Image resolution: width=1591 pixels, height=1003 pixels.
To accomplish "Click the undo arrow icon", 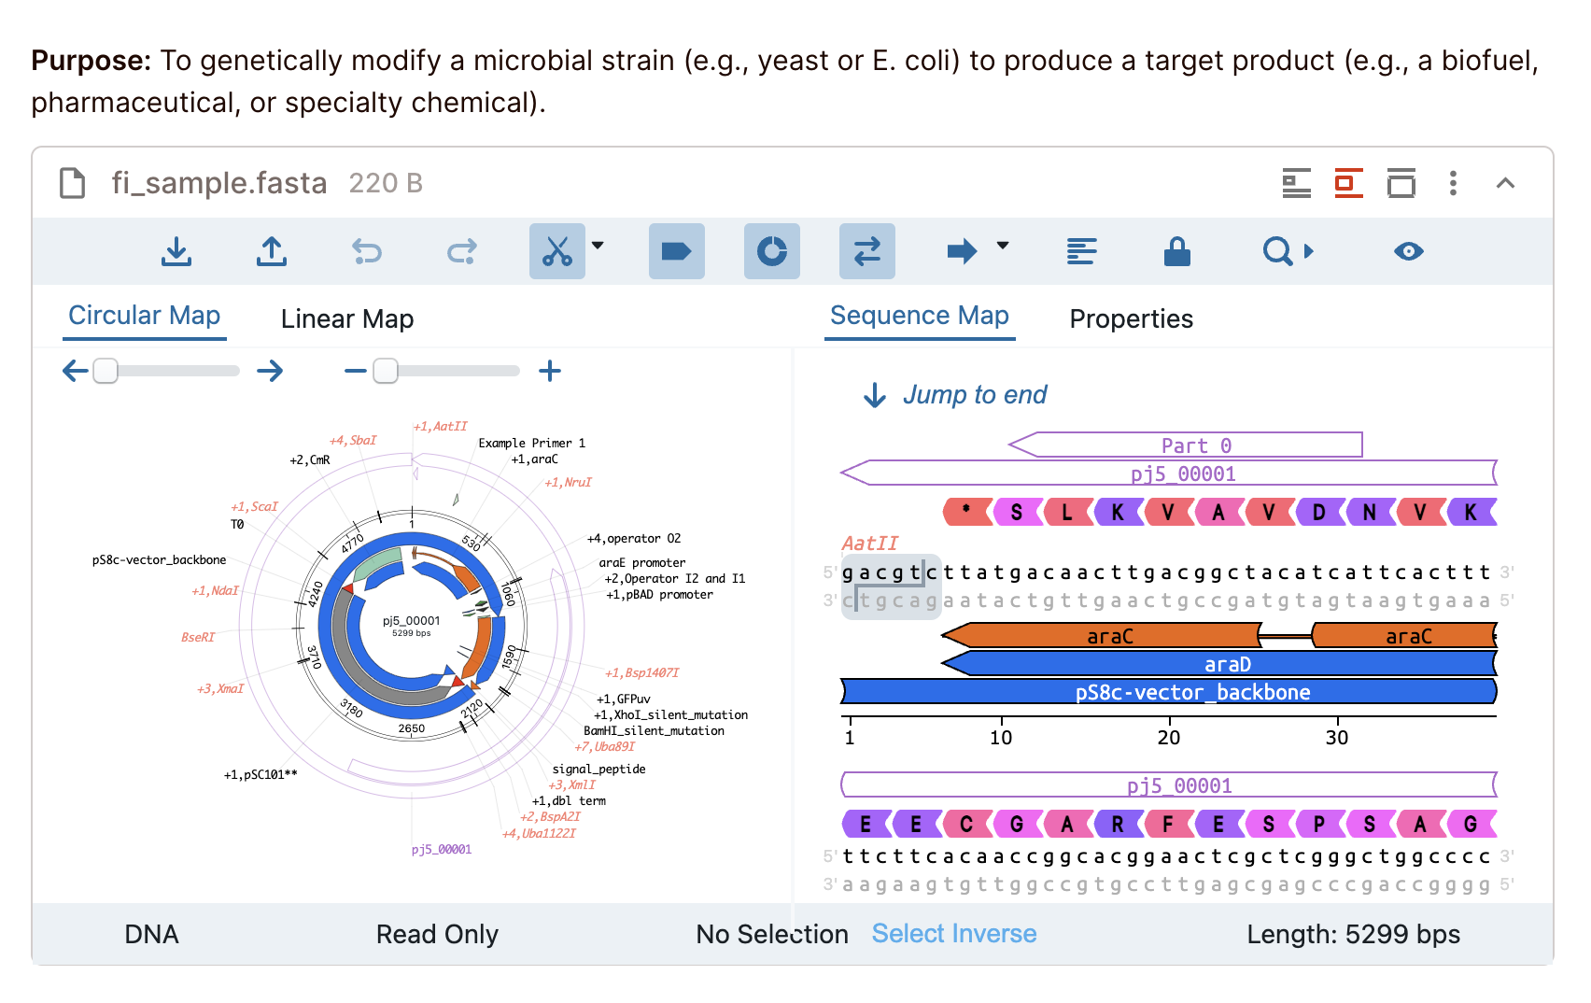I will [367, 251].
